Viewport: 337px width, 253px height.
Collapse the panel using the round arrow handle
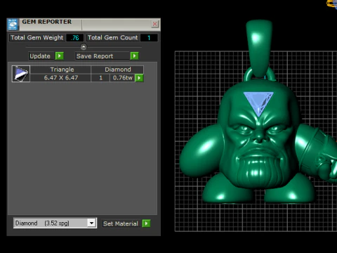point(84,47)
